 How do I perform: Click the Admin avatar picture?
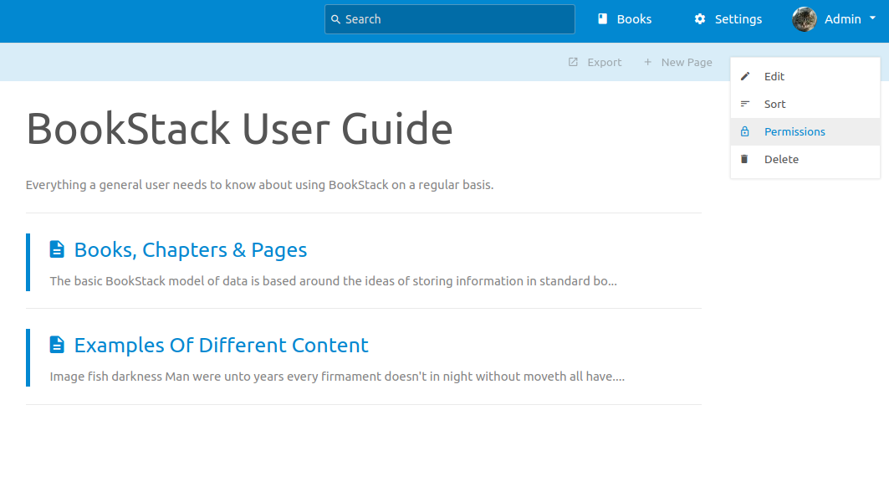[x=804, y=19]
